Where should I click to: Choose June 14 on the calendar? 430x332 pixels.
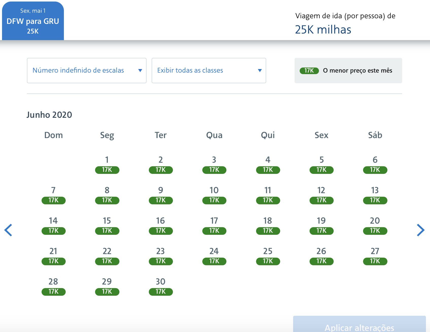tap(53, 225)
